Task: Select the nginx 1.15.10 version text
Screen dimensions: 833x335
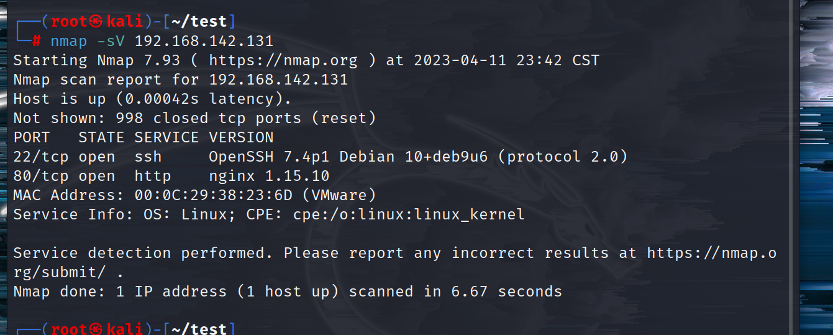Action: [269, 176]
